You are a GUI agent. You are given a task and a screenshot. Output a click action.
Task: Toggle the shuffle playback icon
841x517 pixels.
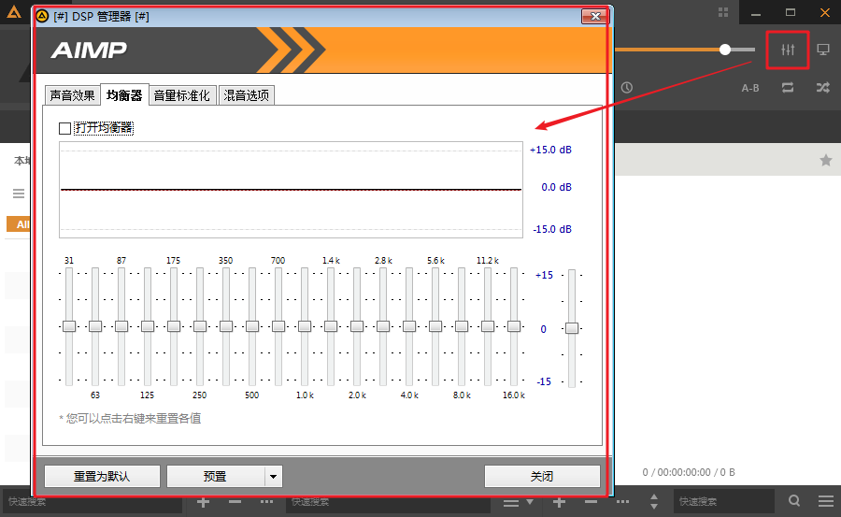pyautogui.click(x=822, y=88)
